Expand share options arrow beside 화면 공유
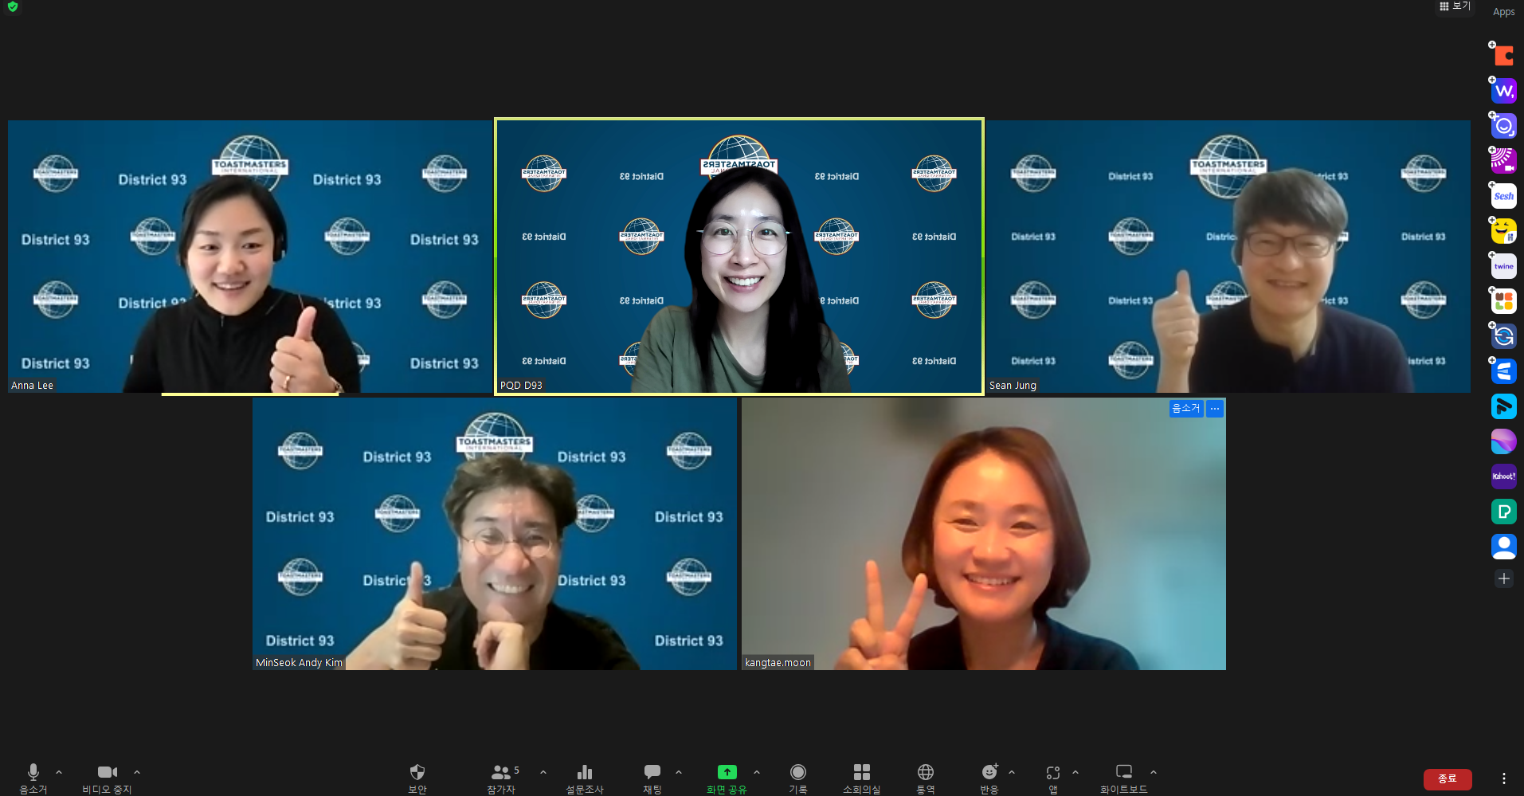 coord(757,772)
